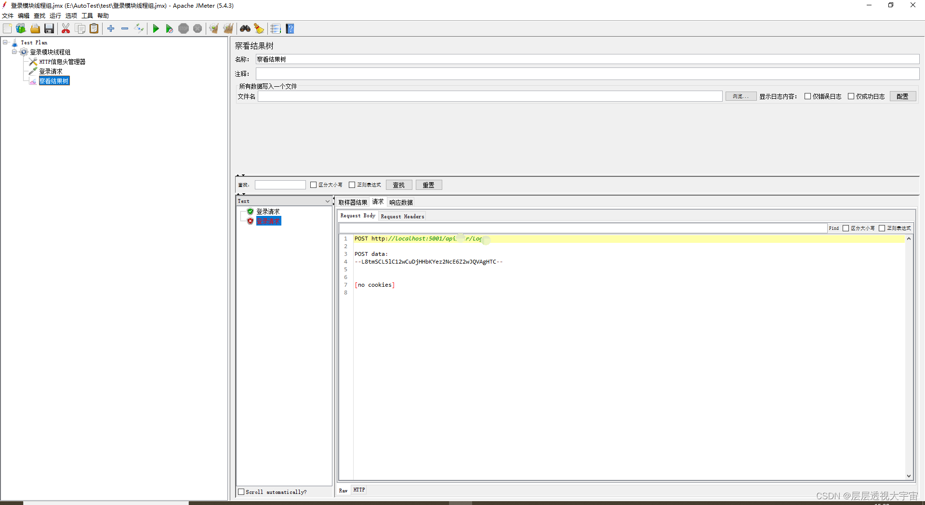Open the 编辑 menu
925x505 pixels.
tap(24, 16)
